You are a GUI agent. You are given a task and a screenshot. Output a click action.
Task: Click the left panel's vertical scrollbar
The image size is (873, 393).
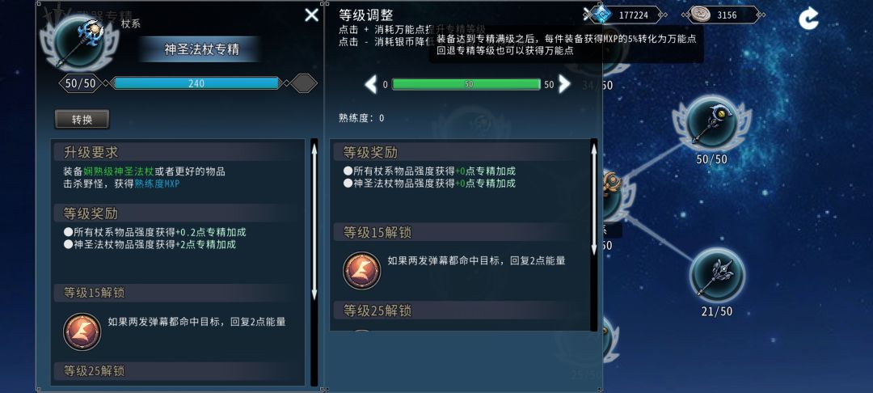314,262
